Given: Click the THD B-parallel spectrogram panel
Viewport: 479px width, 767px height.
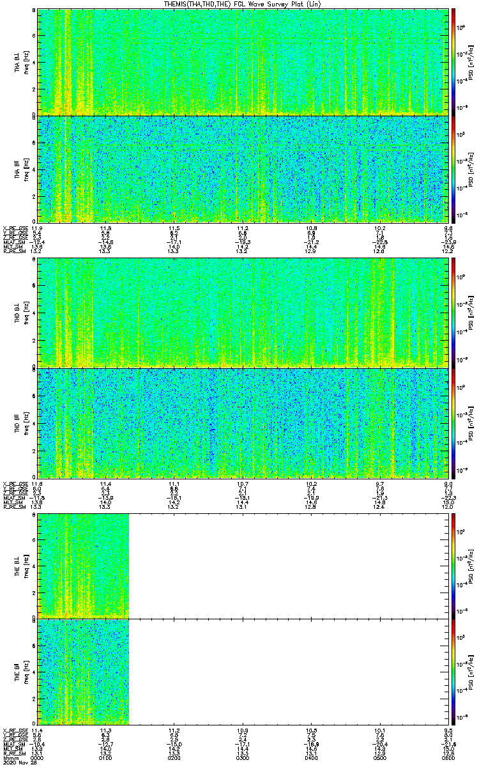Looking at the screenshot, I should point(243,423).
